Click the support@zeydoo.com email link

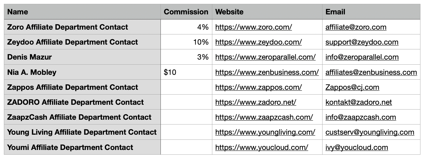pyautogui.click(x=362, y=42)
